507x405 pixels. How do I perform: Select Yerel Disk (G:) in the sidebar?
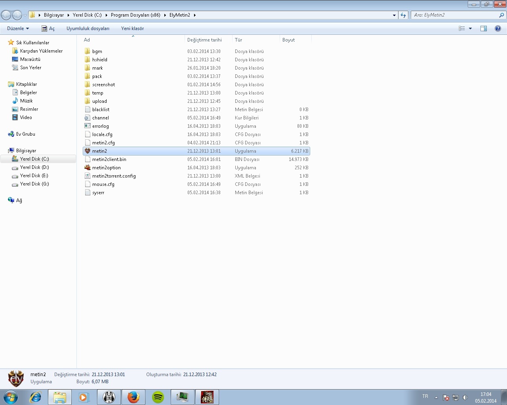click(34, 184)
